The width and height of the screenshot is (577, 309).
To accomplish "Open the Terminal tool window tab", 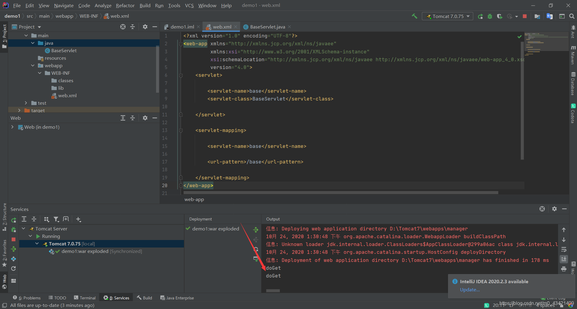I will tap(85, 298).
